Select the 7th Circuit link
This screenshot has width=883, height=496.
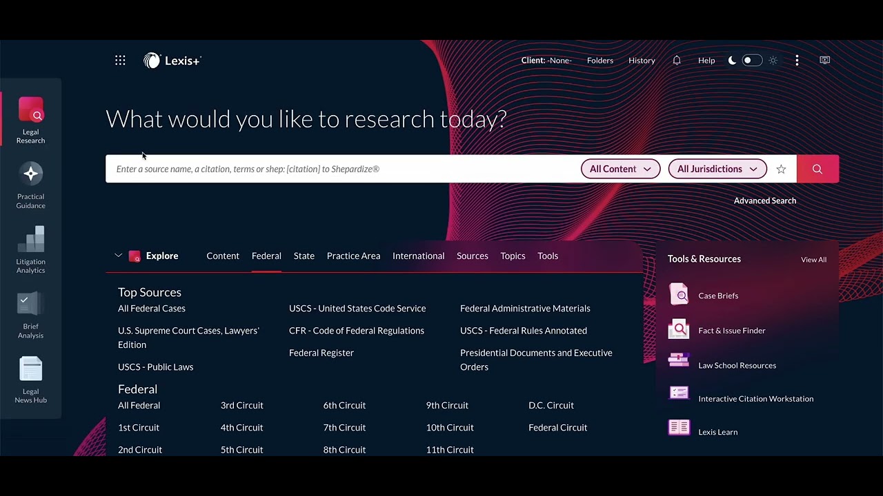coord(344,427)
